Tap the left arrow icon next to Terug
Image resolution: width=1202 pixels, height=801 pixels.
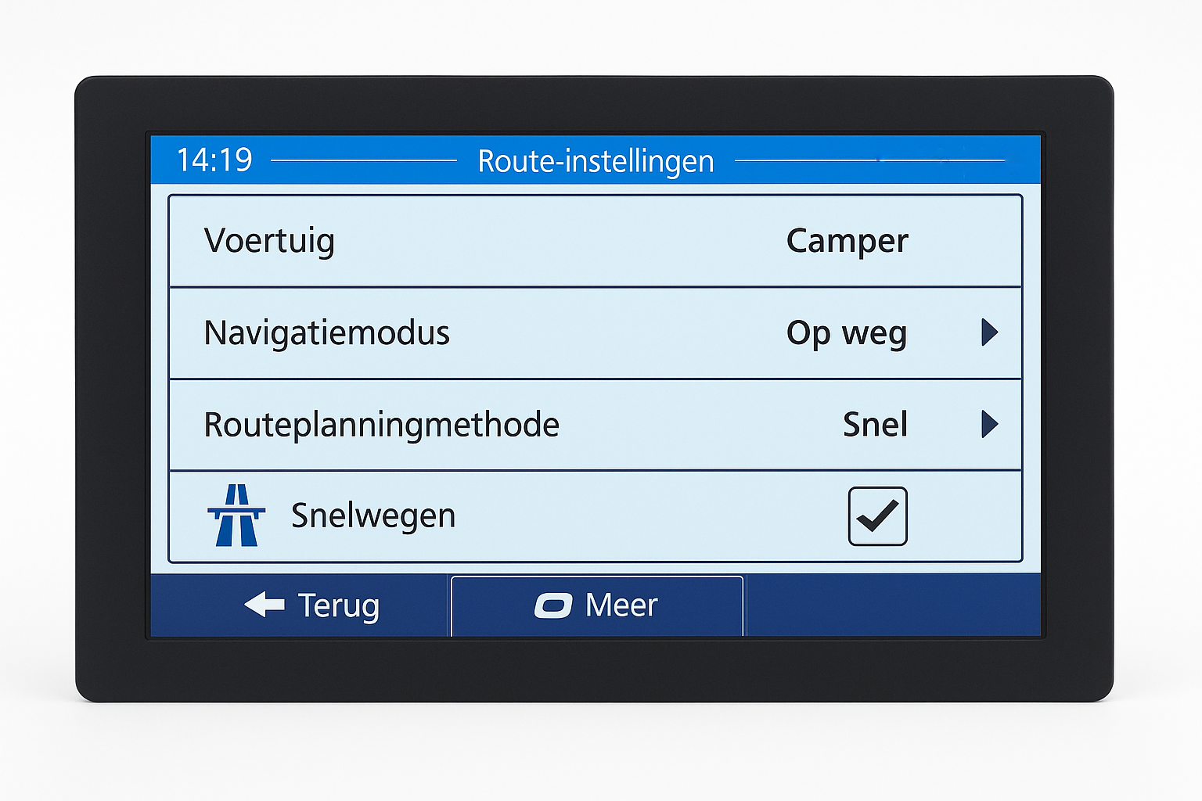click(265, 605)
